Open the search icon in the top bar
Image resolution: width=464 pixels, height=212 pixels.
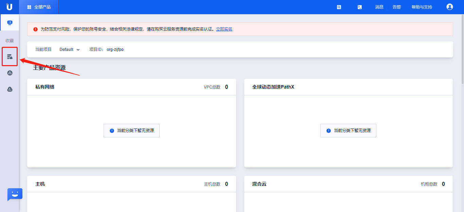[x=339, y=7]
